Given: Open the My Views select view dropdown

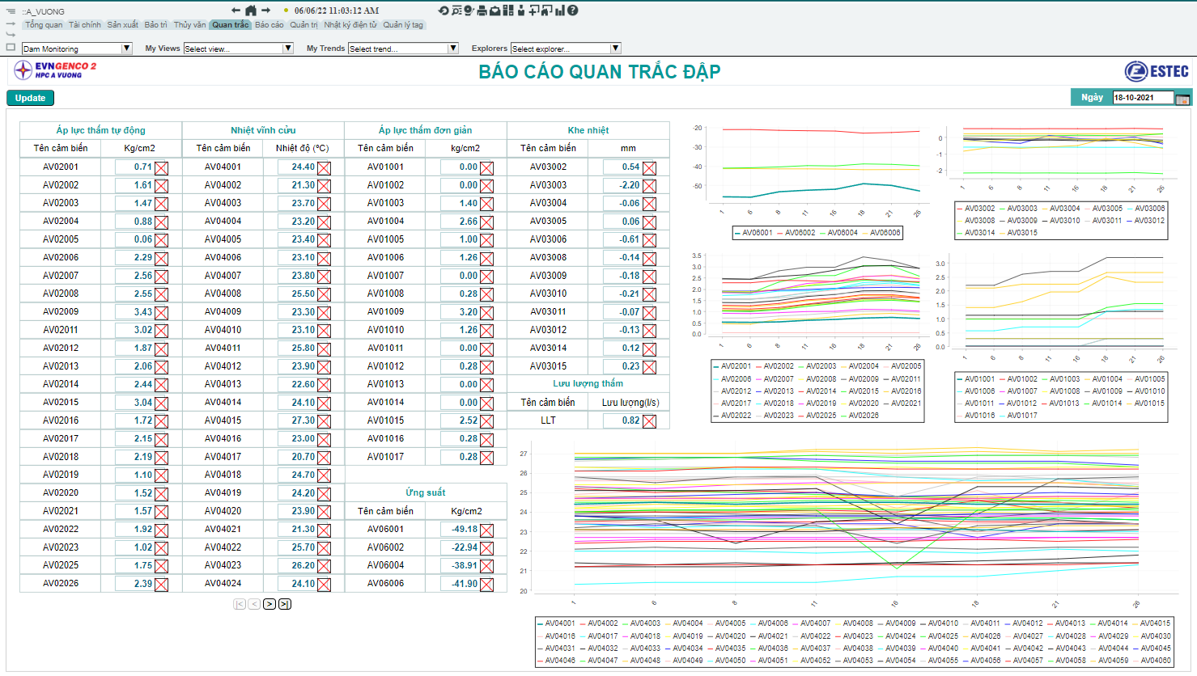Looking at the screenshot, I should tap(238, 49).
